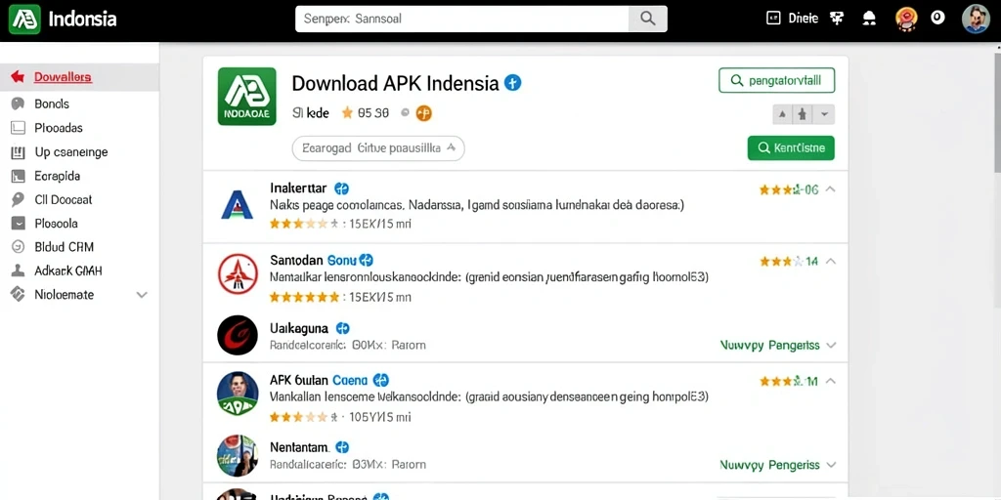Screen dimensions: 1001x500
Task: Open notifications bell icon
Action: pyautogui.click(x=869, y=19)
